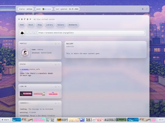Maximize the Profile panel
This screenshot has height=123, width=165.
pos(56,43)
